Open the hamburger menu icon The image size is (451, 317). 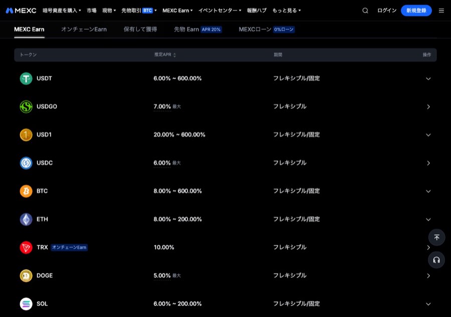(x=441, y=11)
